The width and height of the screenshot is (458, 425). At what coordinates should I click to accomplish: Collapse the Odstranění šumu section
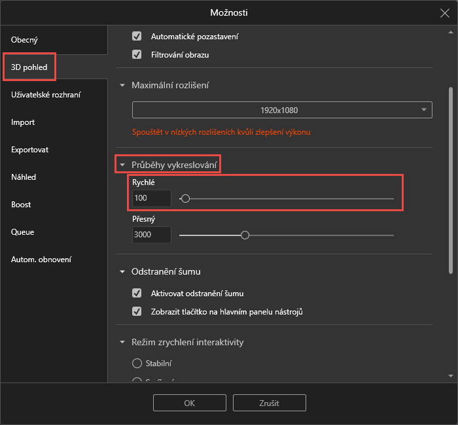click(x=122, y=272)
